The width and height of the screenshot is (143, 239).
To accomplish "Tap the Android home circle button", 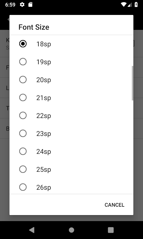I will point(71,230).
